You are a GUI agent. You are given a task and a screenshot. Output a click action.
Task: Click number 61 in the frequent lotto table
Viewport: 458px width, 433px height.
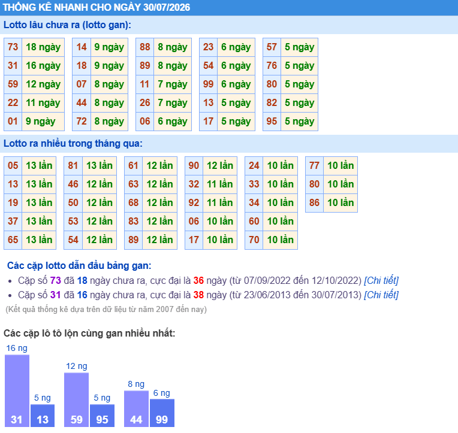(134, 166)
